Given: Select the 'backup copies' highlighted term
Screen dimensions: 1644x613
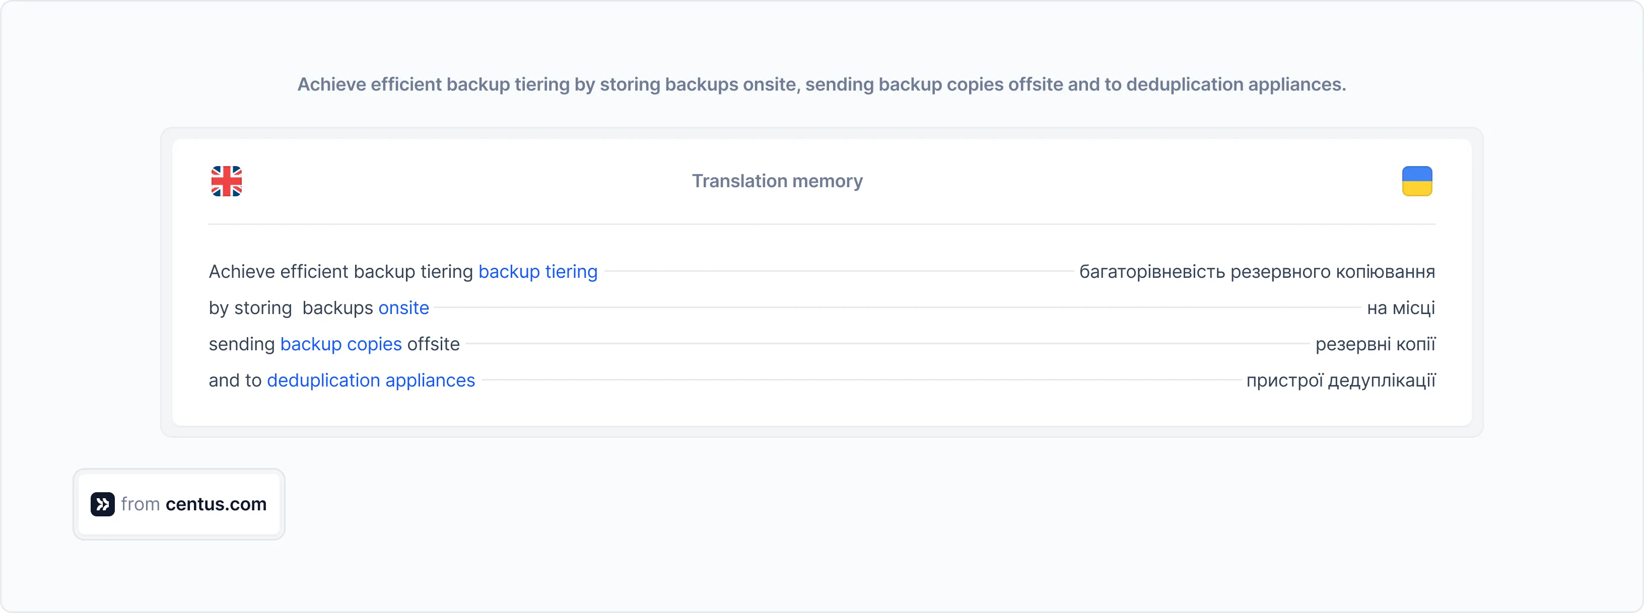Looking at the screenshot, I should tap(341, 344).
